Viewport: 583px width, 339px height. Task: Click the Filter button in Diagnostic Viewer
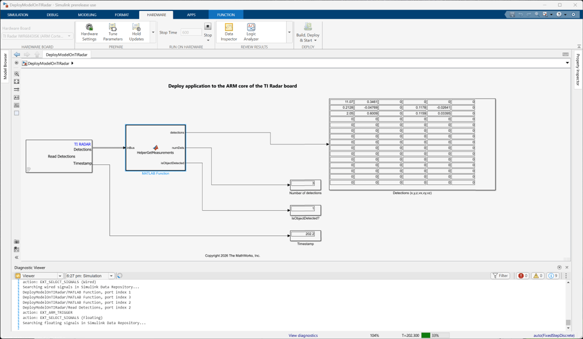[x=500, y=276]
